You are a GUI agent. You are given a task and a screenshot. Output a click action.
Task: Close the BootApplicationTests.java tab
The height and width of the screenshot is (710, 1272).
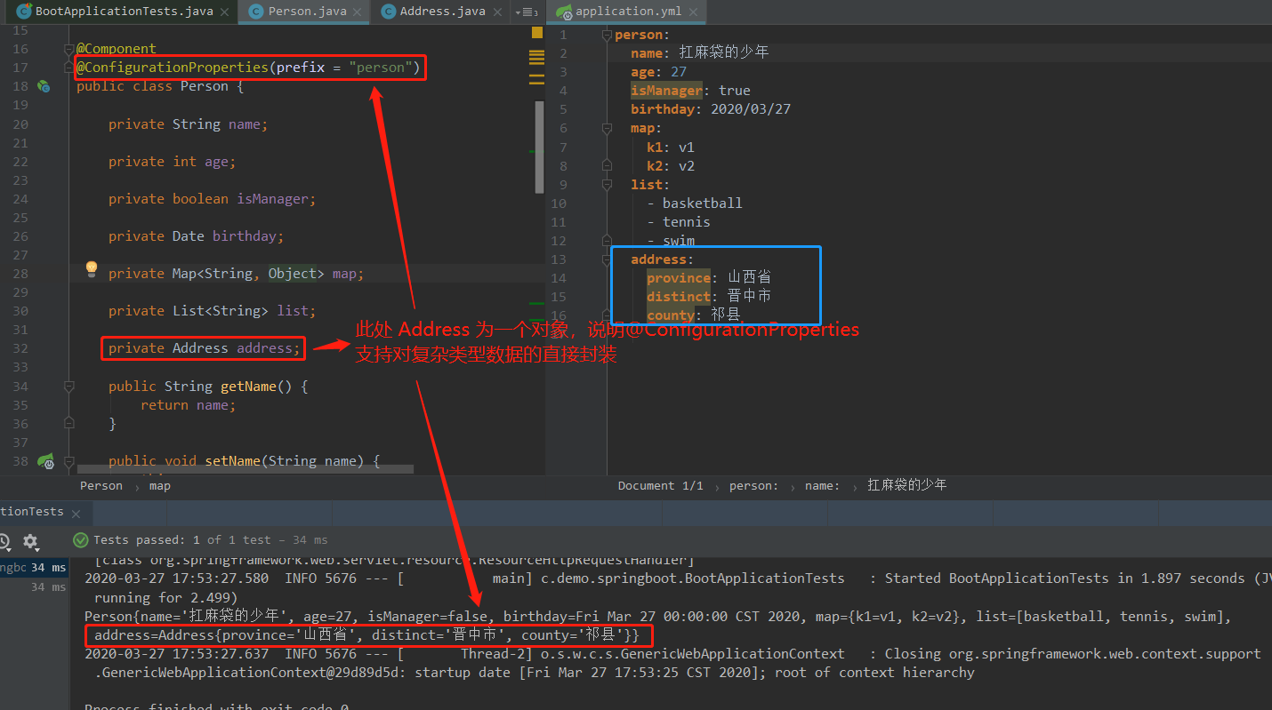224,12
